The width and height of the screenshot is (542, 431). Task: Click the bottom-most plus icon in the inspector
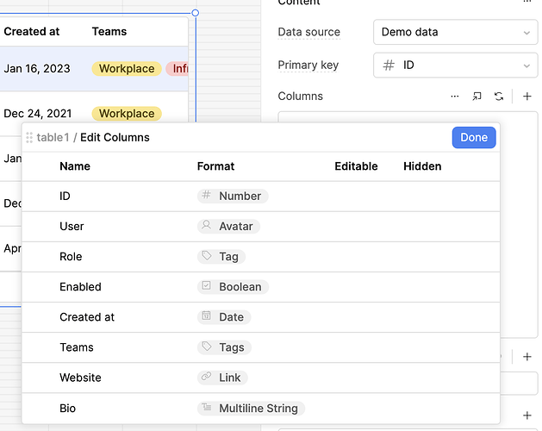pyautogui.click(x=526, y=415)
